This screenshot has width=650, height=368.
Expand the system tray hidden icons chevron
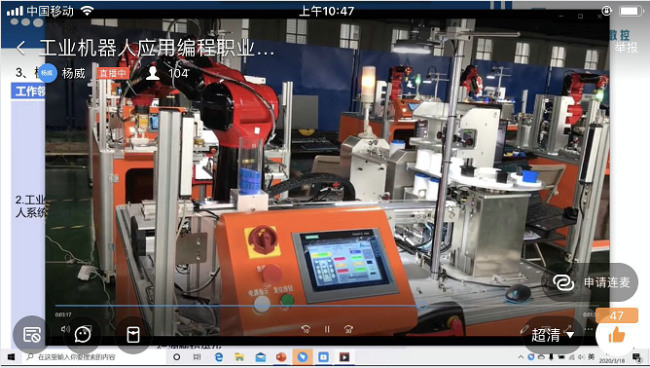521,357
